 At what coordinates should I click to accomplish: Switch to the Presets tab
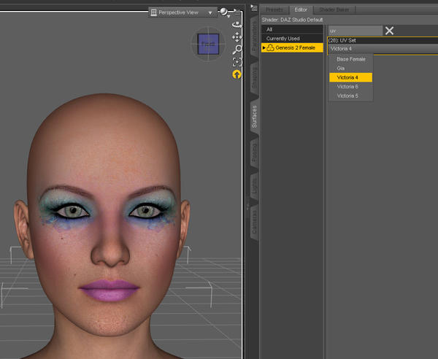click(274, 9)
